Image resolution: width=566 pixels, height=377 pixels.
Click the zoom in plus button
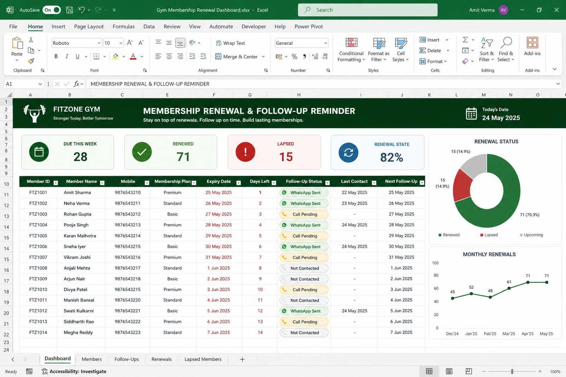pyautogui.click(x=540, y=371)
